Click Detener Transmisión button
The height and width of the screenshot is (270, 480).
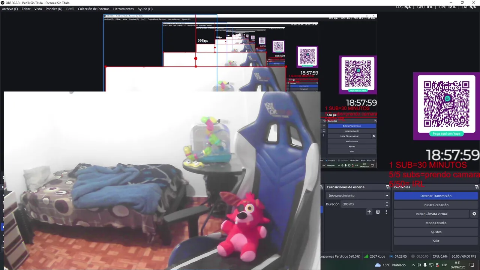coord(436,196)
